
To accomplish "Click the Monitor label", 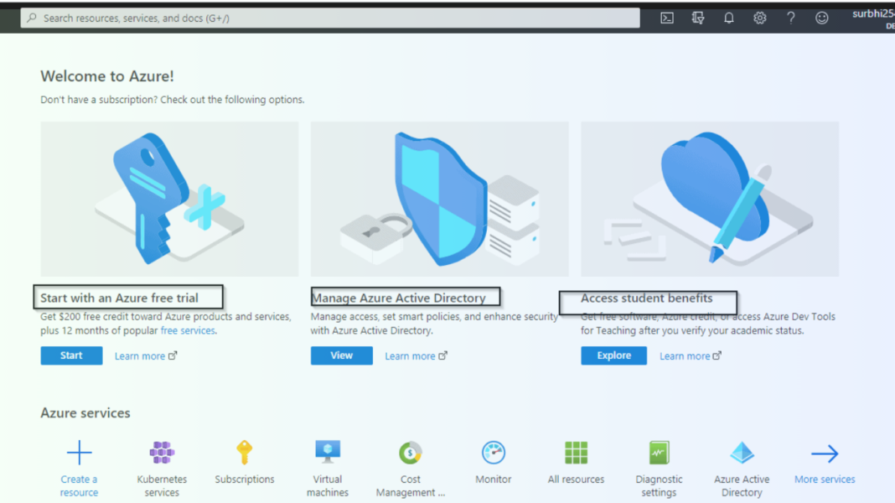I will pos(493,479).
